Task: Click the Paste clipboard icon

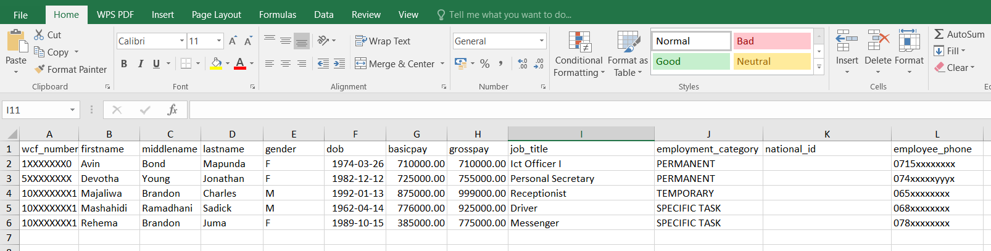Action: pos(16,41)
